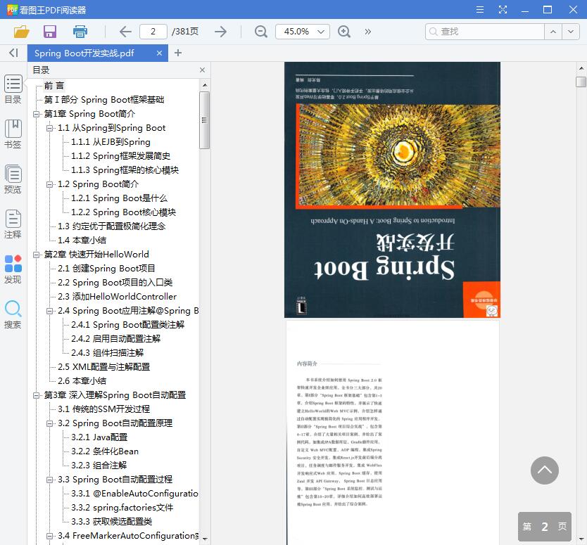The image size is (587, 545).
Task: Jump to top with round up-arrow button
Action: (545, 470)
